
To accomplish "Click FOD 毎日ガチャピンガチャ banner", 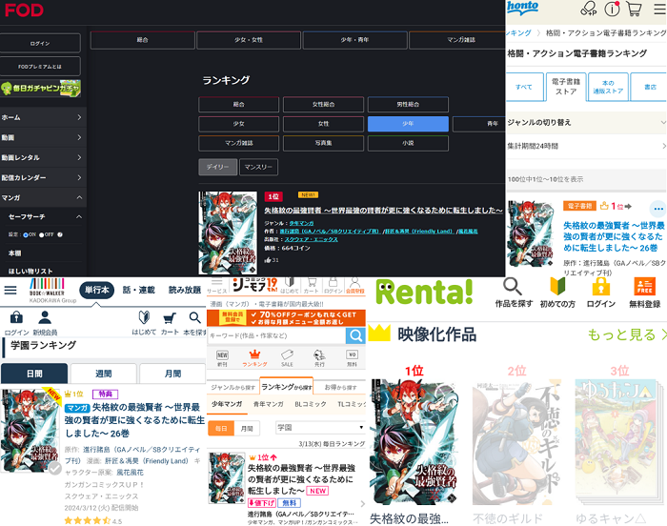I will [x=40, y=88].
